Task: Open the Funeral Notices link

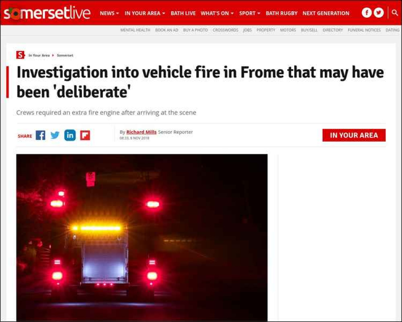Action: pyautogui.click(x=364, y=30)
